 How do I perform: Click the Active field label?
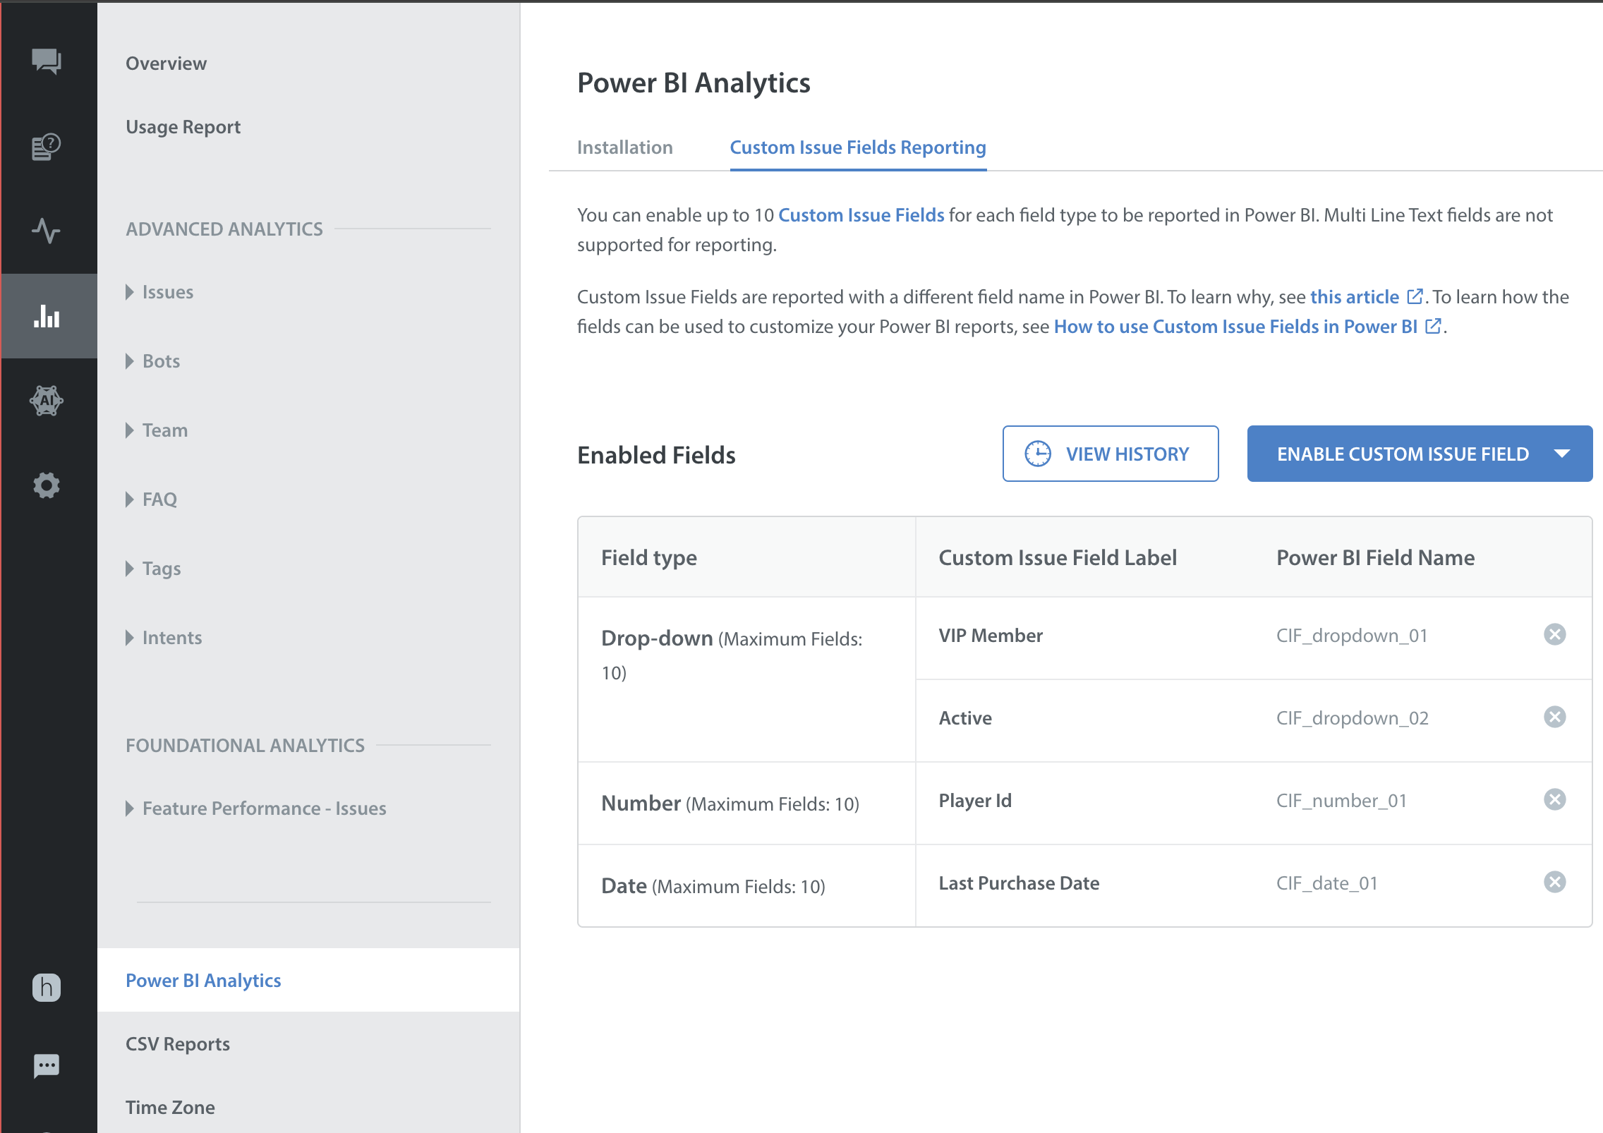(x=965, y=718)
